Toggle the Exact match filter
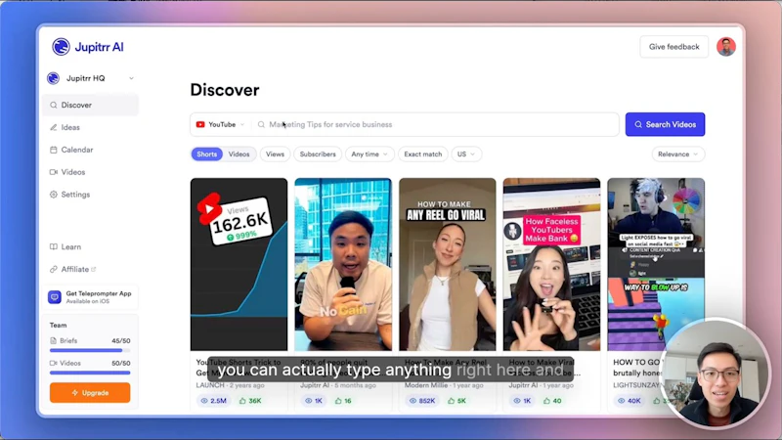The height and width of the screenshot is (440, 782). 423,154
